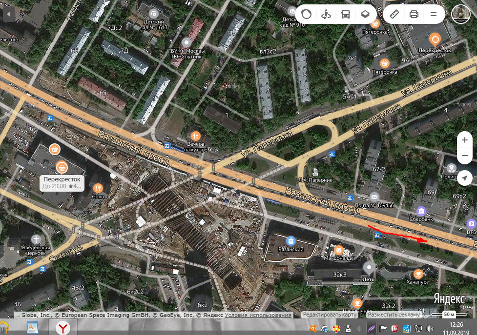Image resolution: width=477 pixels, height=335 pixels.
Task: Click the purple feather tray icon
Action: [x=371, y=328]
